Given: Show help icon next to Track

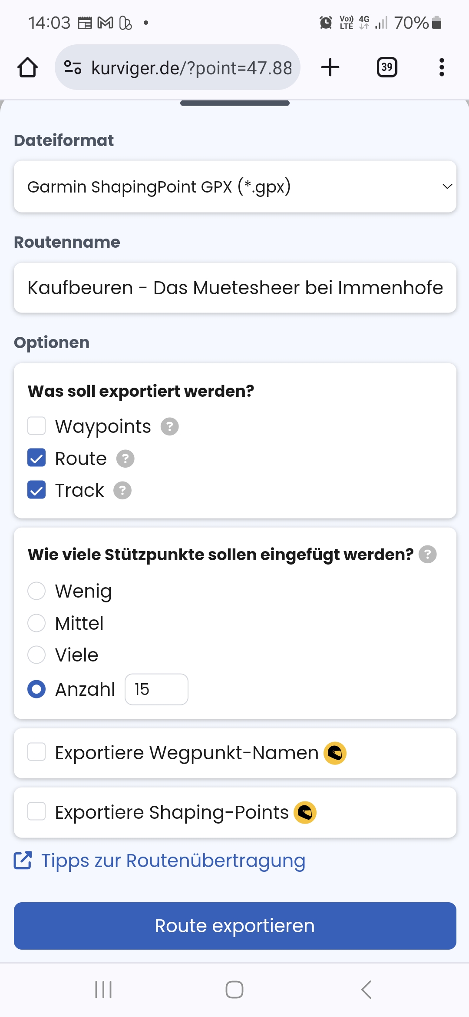Looking at the screenshot, I should click(x=122, y=491).
